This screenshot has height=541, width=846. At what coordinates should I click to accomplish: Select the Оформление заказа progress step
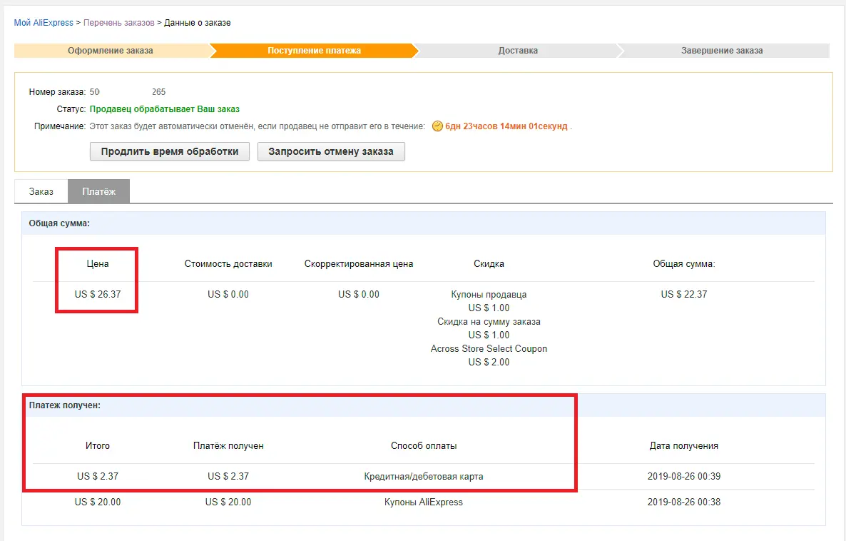[x=111, y=51]
